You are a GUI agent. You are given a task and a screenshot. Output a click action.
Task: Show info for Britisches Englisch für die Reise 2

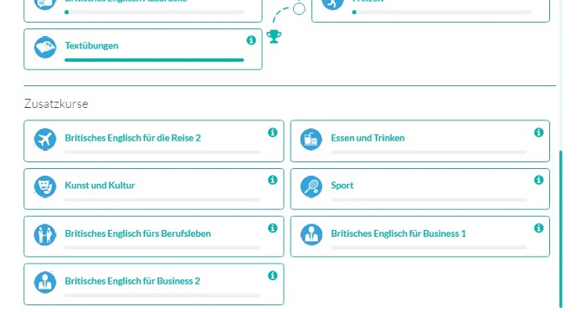click(x=272, y=132)
